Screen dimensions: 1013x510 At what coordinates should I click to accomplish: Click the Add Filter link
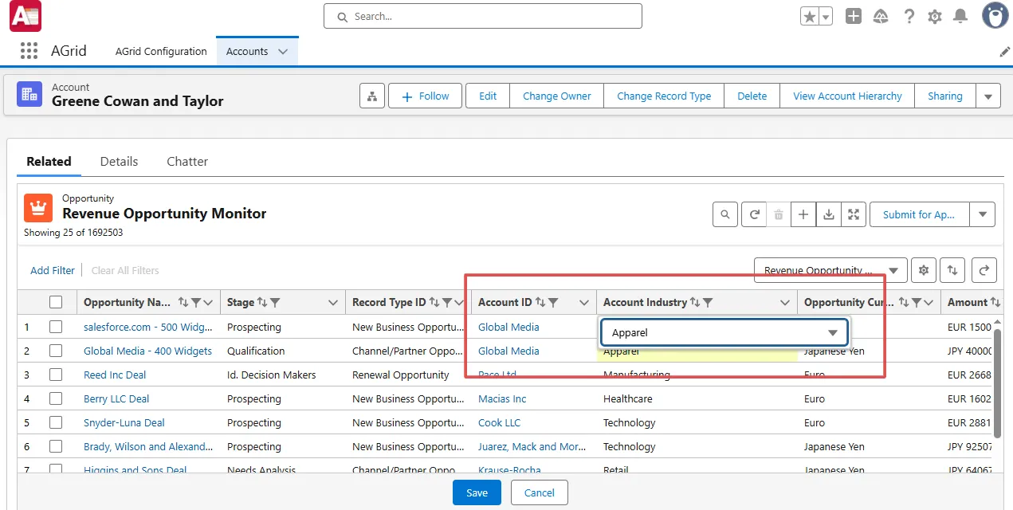[x=53, y=270]
